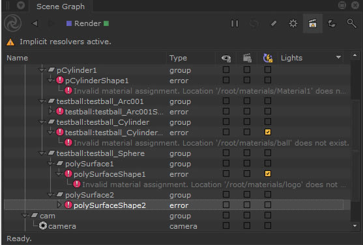The image size is (363, 245).
Task: Toggle viewer checkbox for testball_Sphere
Action: pyautogui.click(x=226, y=153)
